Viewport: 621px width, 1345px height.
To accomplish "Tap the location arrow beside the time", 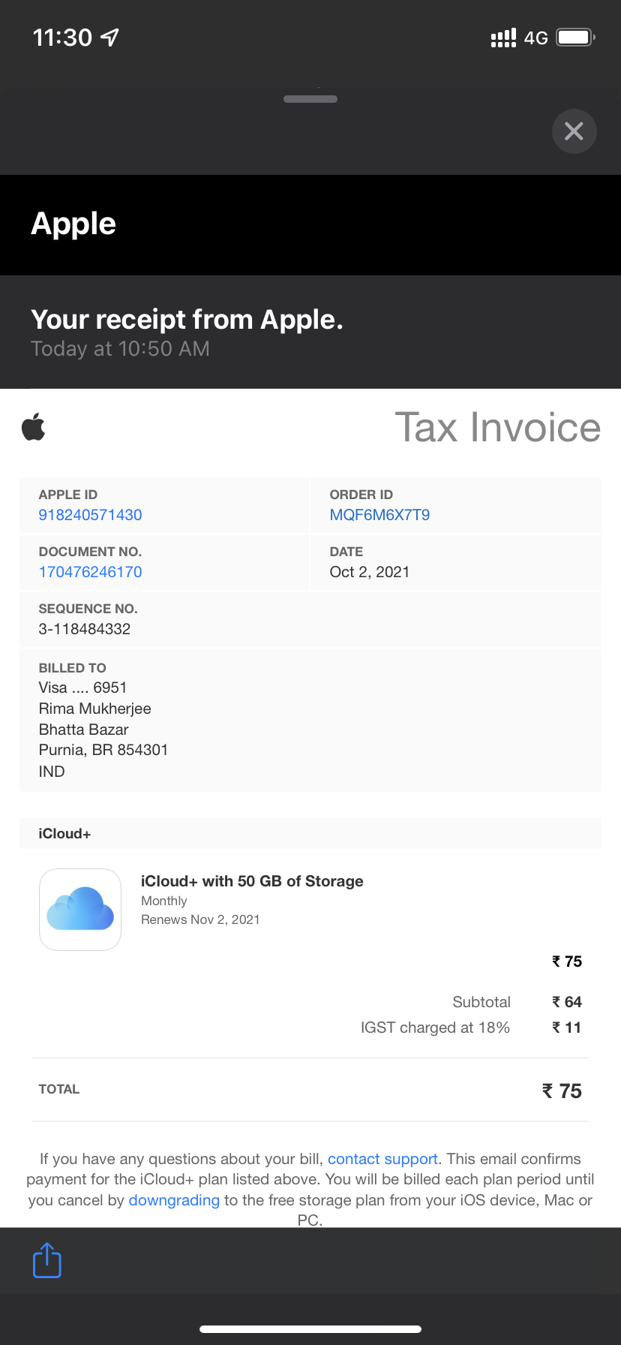I will [x=110, y=37].
